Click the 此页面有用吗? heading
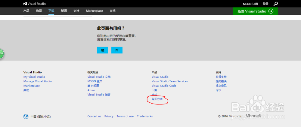301x127 pixels. click(111, 29)
